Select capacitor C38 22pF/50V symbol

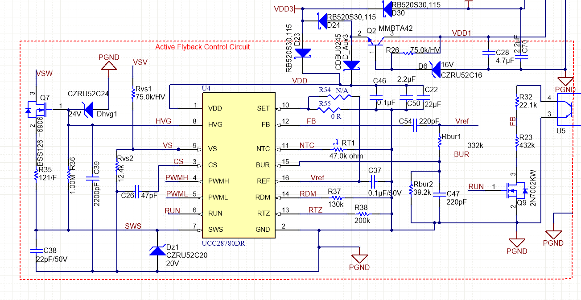(x=37, y=250)
